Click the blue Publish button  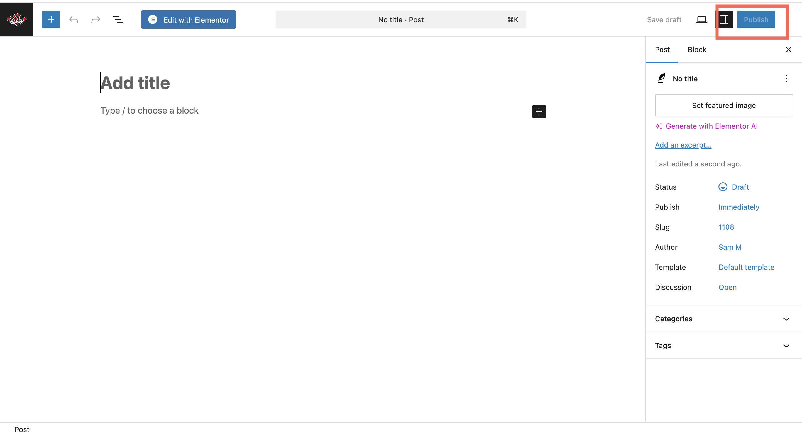[x=756, y=19]
